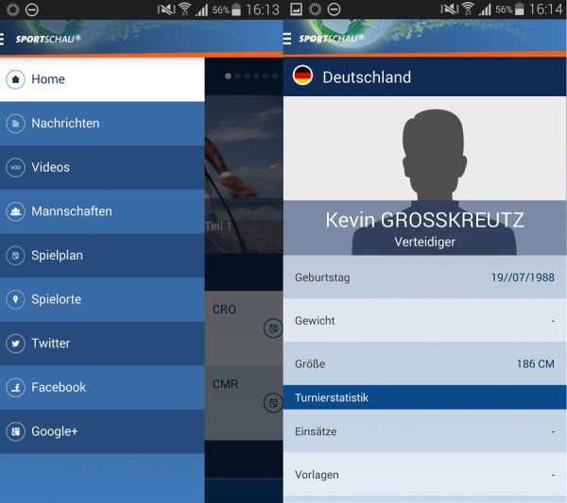Tap the calendar icon beside CMR
Viewport: 567px width, 503px height.
point(272,403)
